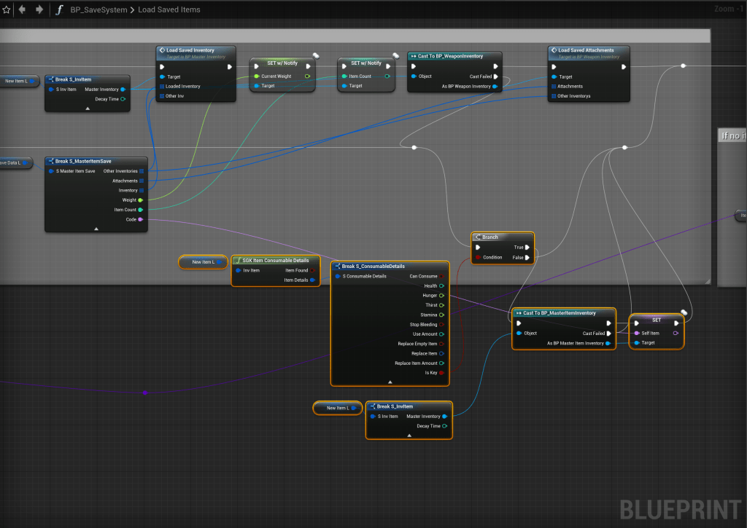The height and width of the screenshot is (528, 747).
Task: Click the Stop Bleeding boolean output pin
Action: click(x=441, y=325)
